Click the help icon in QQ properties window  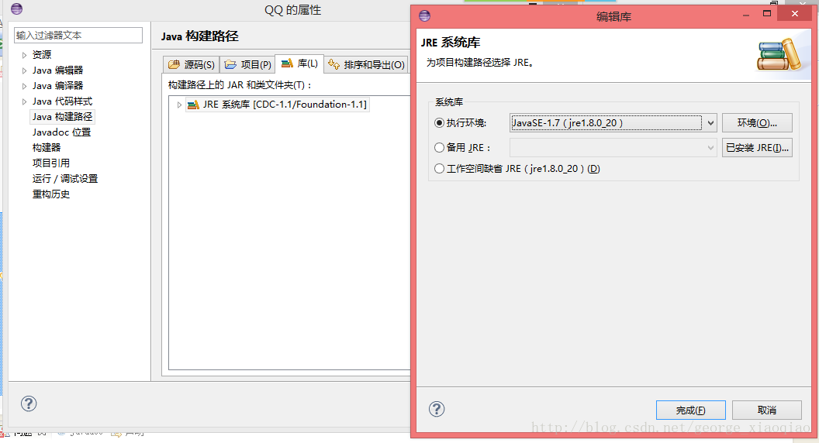click(29, 404)
